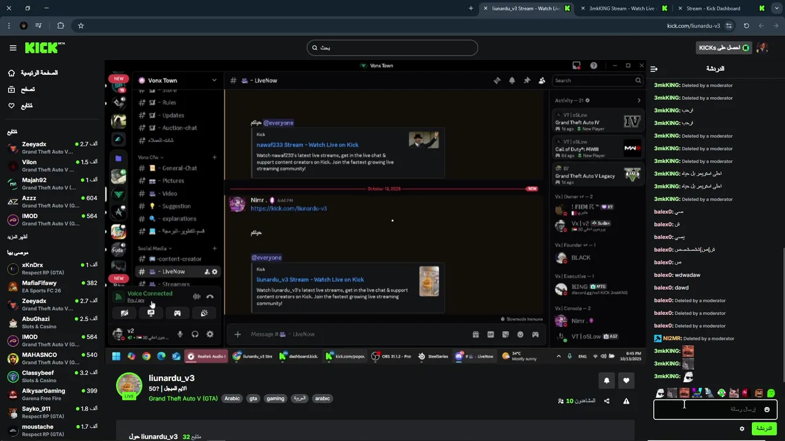Share the liunardu_v3 stream
The width and height of the screenshot is (785, 441).
click(x=607, y=401)
